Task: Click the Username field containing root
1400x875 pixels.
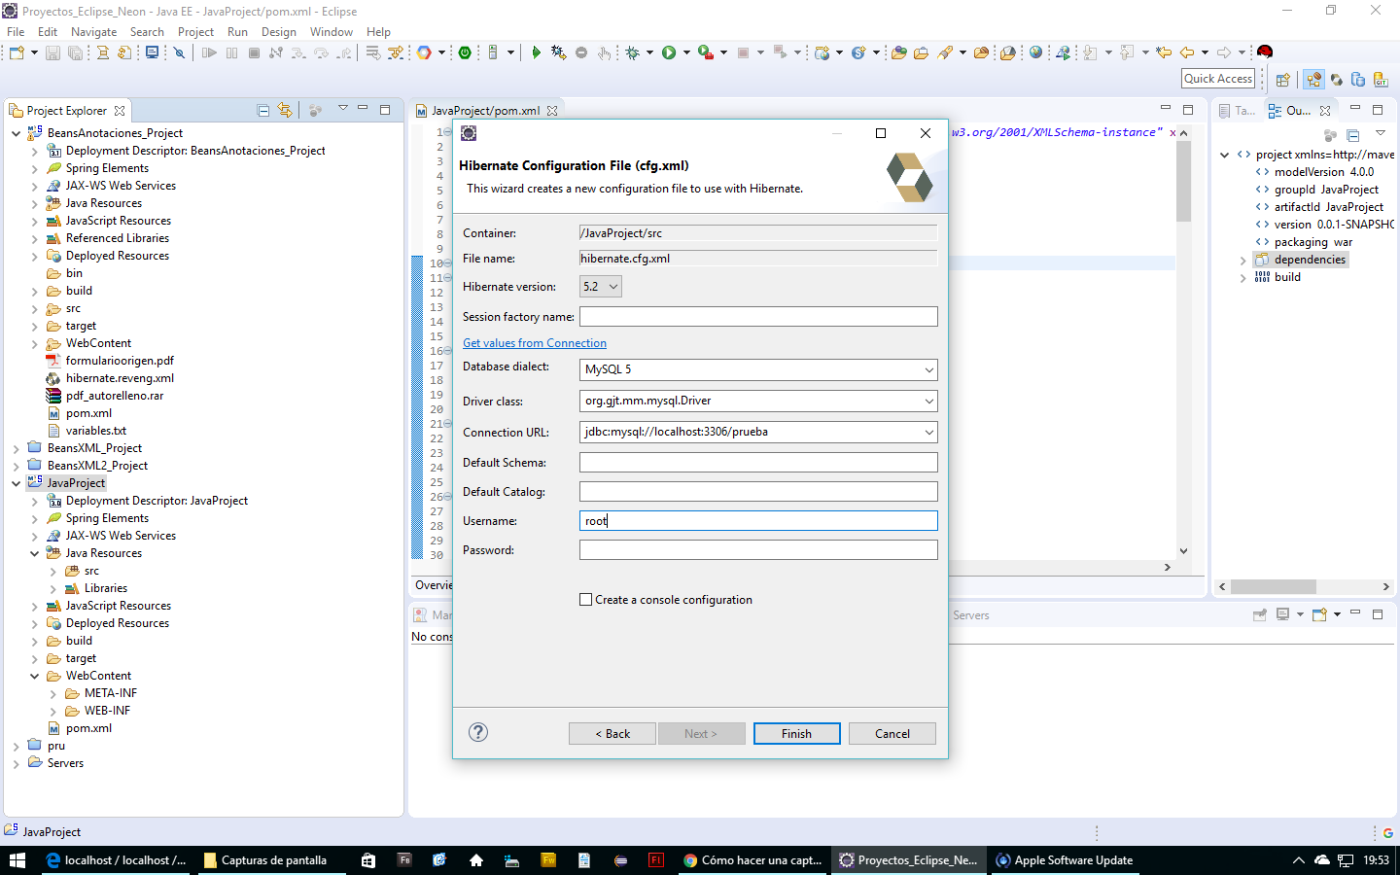Action: coord(758,521)
